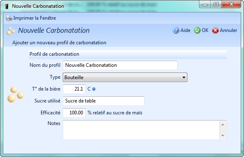The height and width of the screenshot is (157, 244).
Task: Confirm with the green OK checkmark icon
Action: pyautogui.click(x=197, y=30)
